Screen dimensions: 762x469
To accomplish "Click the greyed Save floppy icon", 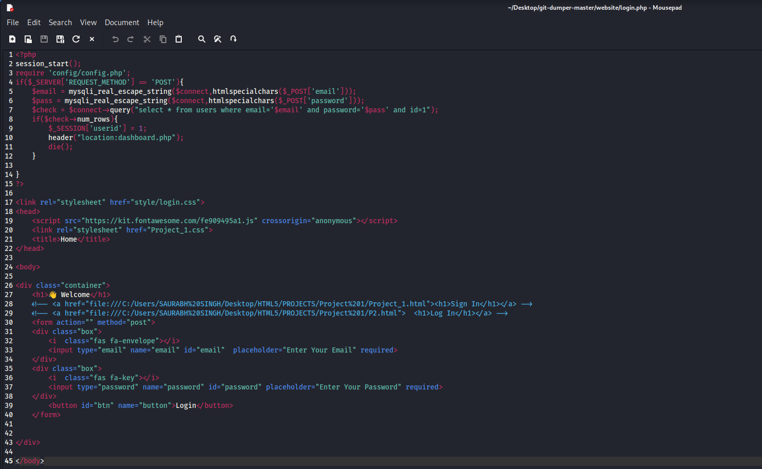I will (44, 39).
